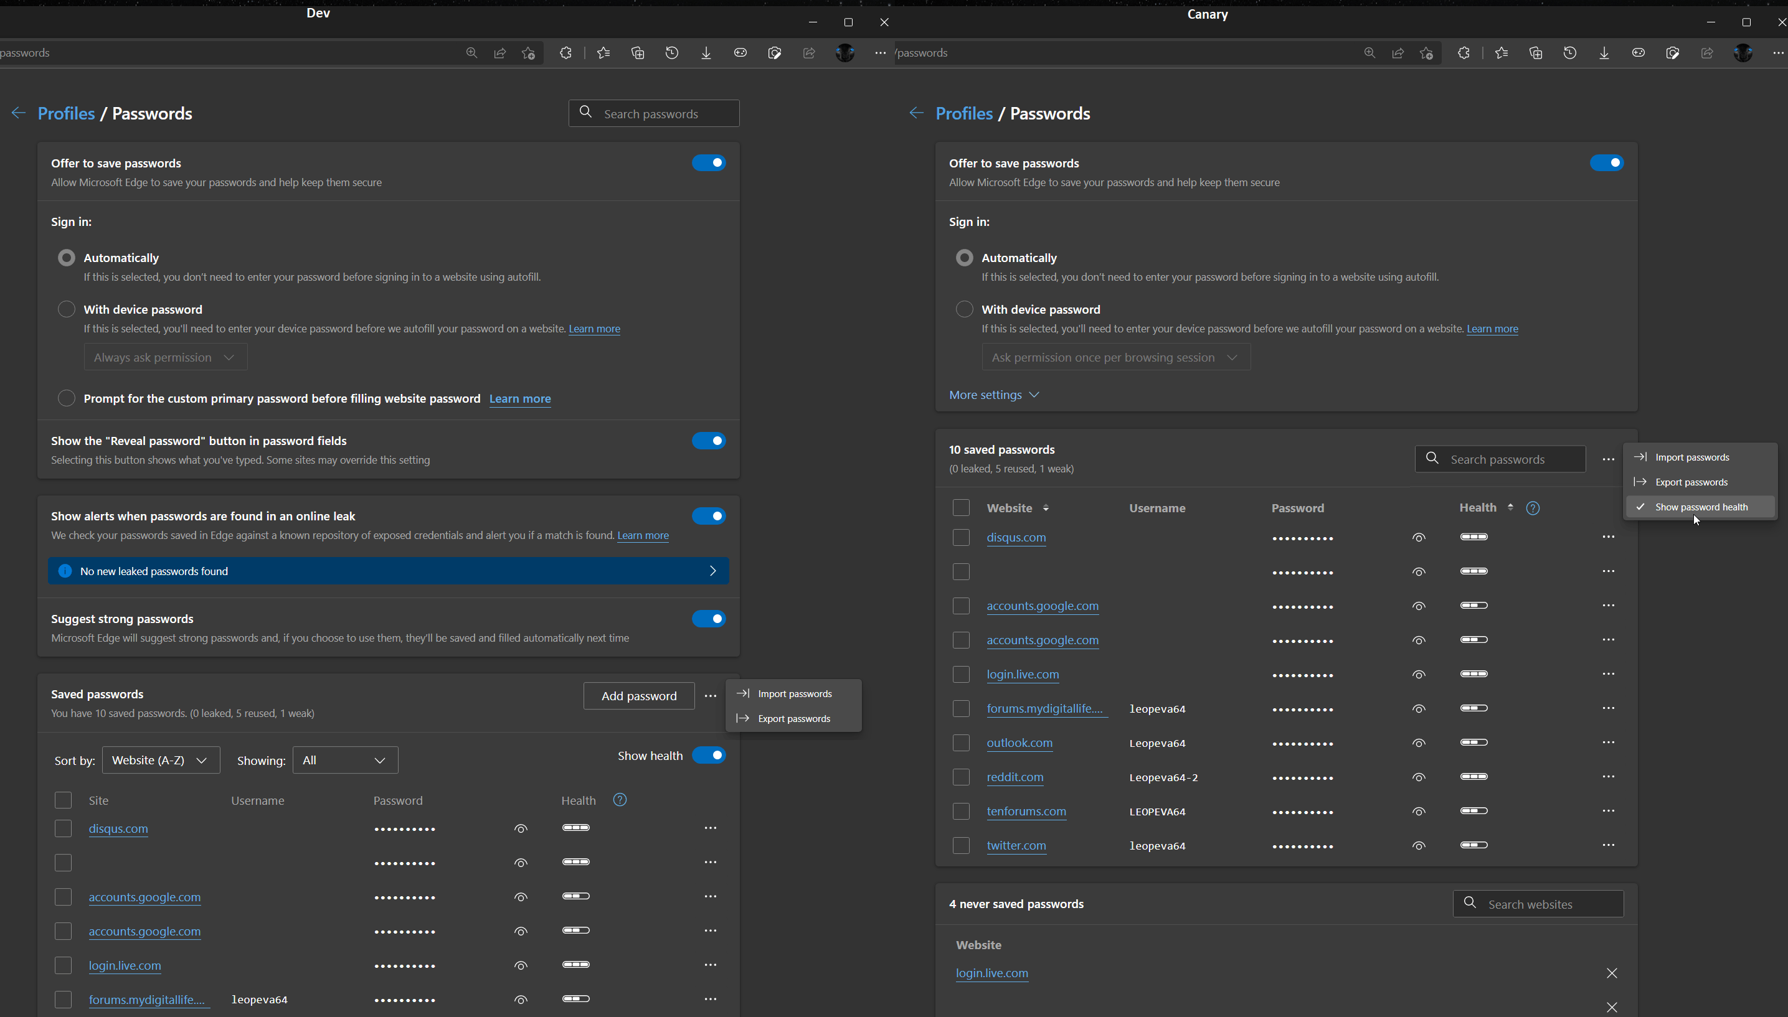This screenshot has width=1788, height=1017.
Task: Open Ask permission once per session dropdown
Action: tap(1116, 357)
